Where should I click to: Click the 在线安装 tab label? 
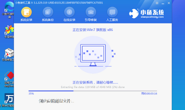(x=69, y=20)
